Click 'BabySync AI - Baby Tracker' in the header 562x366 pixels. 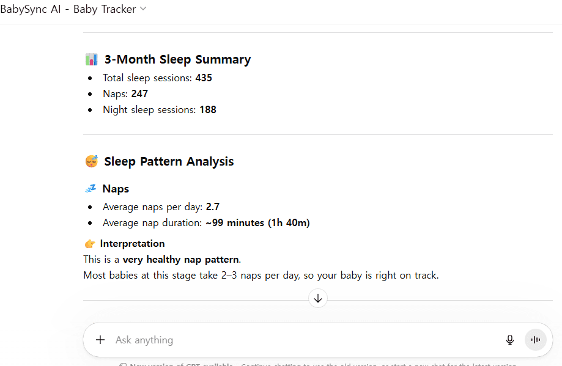point(68,9)
